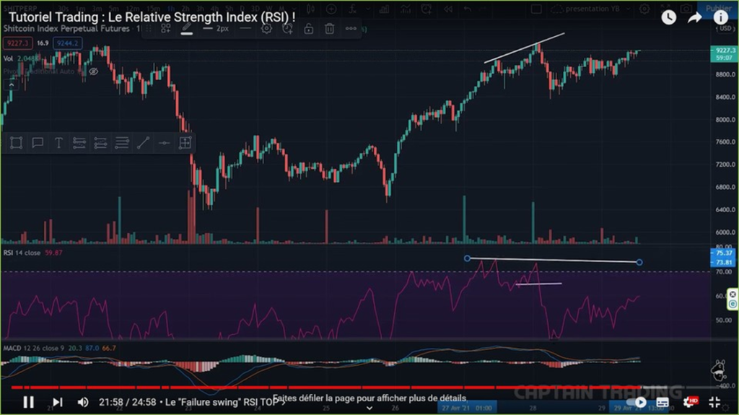Screen dimensions: 739x415
Task: Mute the video volume speaker icon
Action: pyautogui.click(x=83, y=402)
